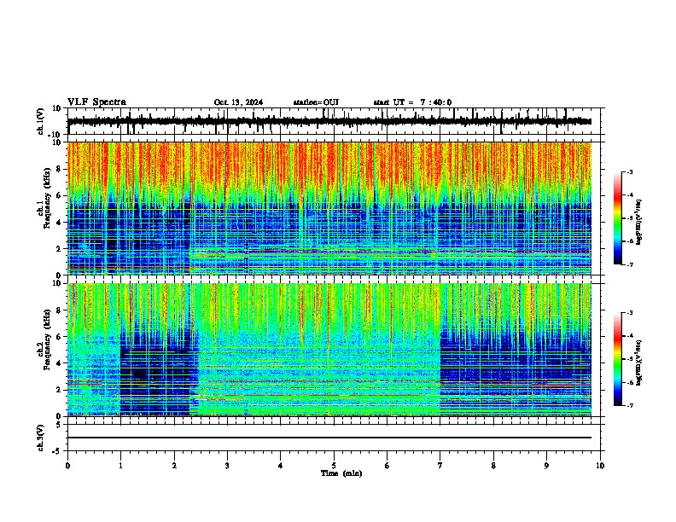Click the '8' kHz tick on the ch.2 spectrogram

click(x=60, y=310)
